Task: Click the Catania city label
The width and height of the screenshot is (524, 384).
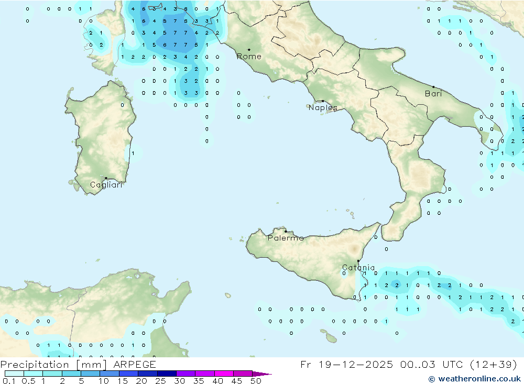Action: (358, 268)
